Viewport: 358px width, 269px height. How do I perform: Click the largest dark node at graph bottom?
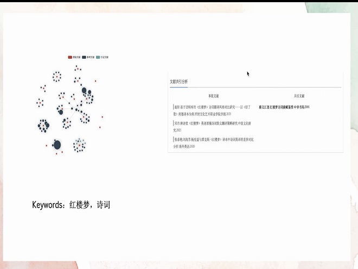click(57, 145)
